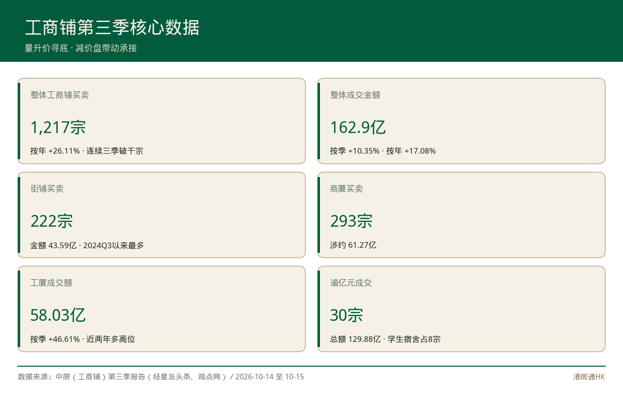Click the card label "整体工商铺买卖"

click(60, 95)
